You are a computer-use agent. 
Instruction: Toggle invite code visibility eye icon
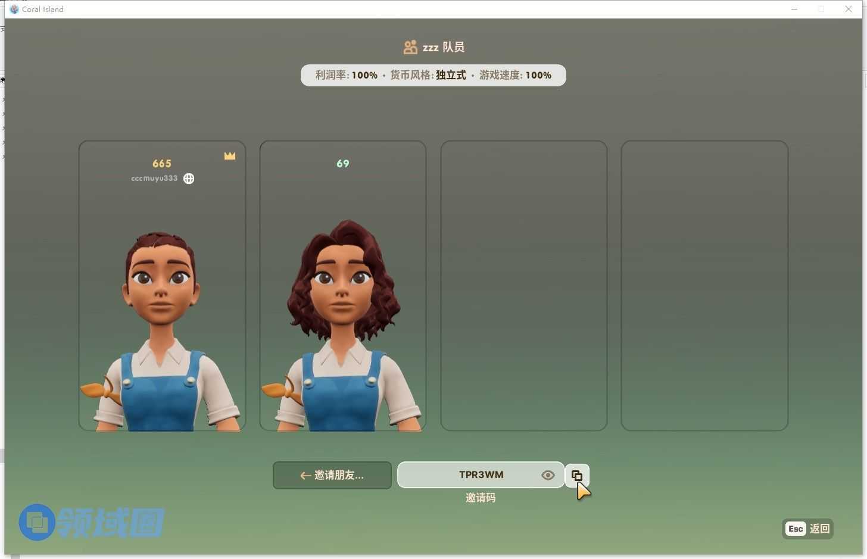pyautogui.click(x=548, y=475)
